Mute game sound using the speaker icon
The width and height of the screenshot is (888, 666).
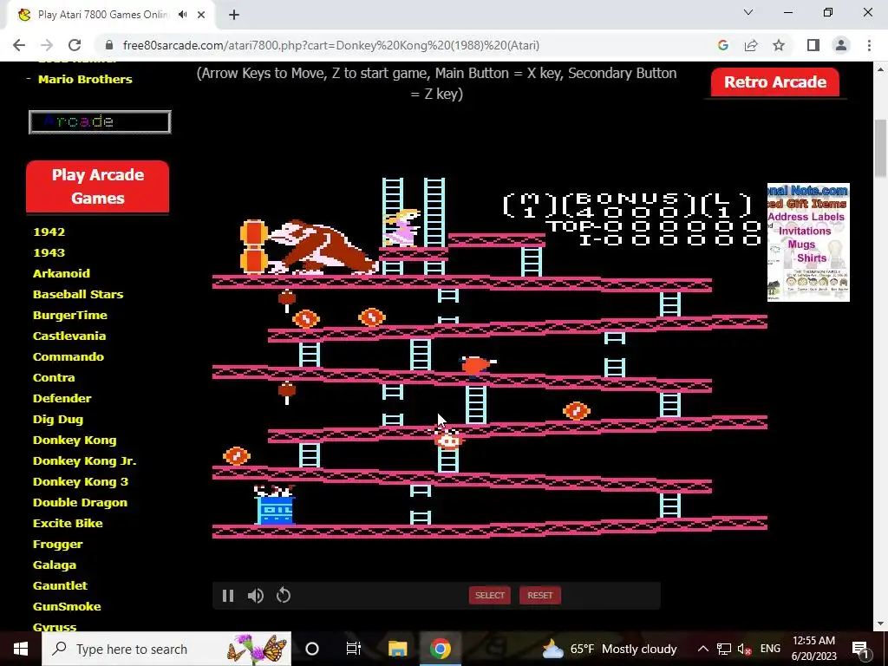pos(256,596)
